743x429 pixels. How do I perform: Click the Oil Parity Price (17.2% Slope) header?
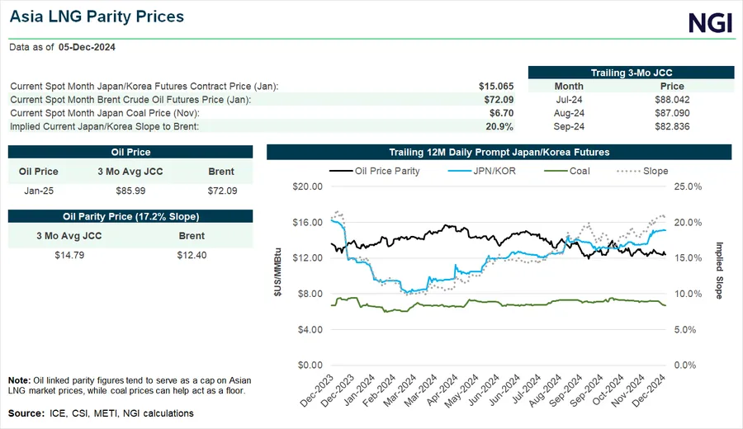pos(130,216)
